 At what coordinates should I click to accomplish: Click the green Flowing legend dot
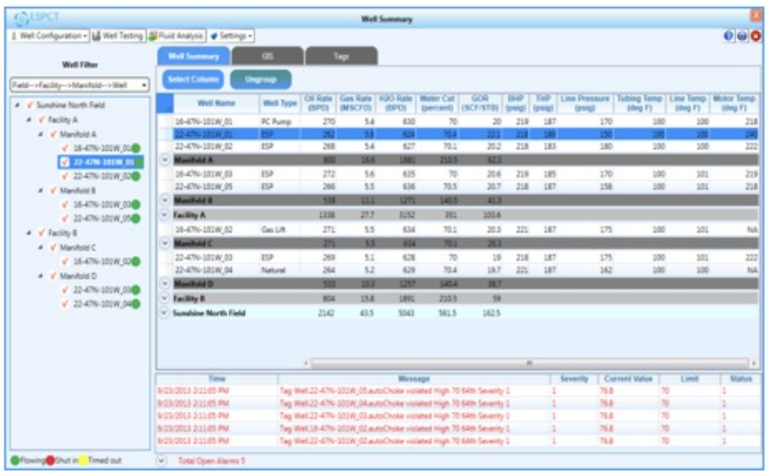click(15, 460)
